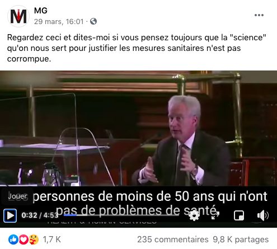View the 9,8 K partages list
Screen dimensions: 277x249
pyautogui.click(x=241, y=239)
